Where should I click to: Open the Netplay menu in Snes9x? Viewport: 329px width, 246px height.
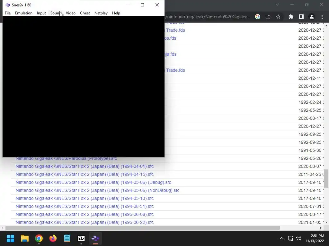coord(101,13)
